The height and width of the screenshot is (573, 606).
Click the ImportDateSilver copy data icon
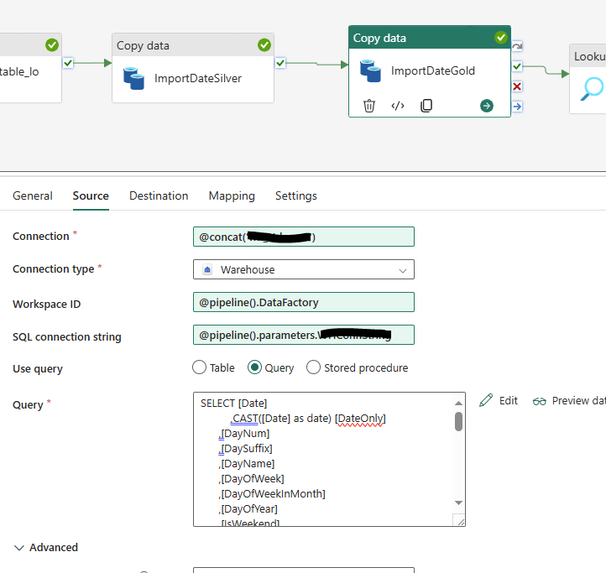pos(133,78)
